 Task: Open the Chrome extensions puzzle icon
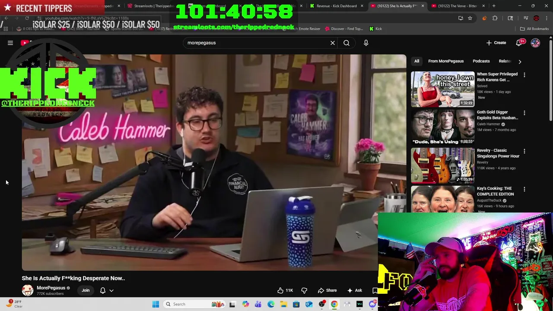(x=495, y=18)
